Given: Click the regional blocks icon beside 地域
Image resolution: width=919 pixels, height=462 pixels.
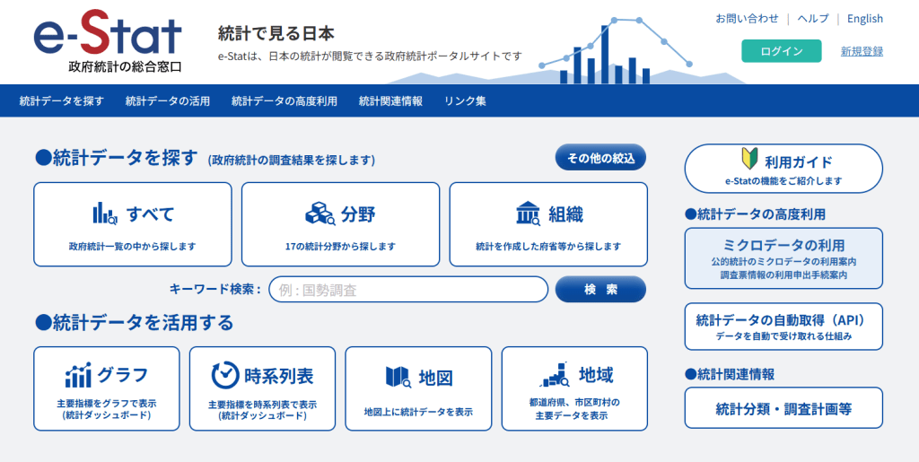Looking at the screenshot, I should coord(555,375).
